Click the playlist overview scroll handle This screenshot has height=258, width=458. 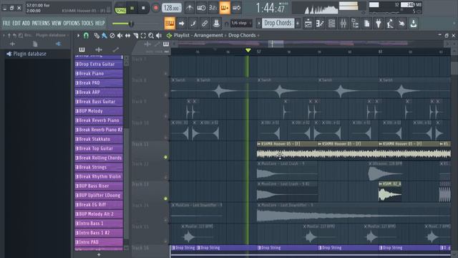[276, 44]
